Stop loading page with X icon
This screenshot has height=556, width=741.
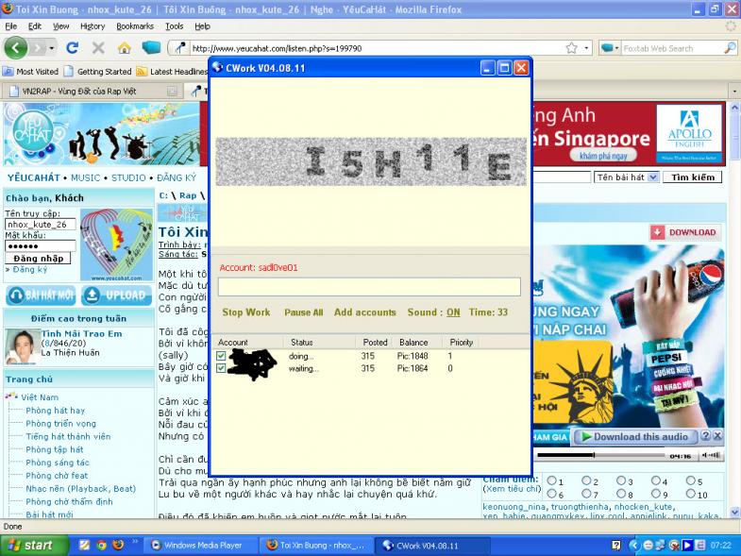pyautogui.click(x=98, y=48)
